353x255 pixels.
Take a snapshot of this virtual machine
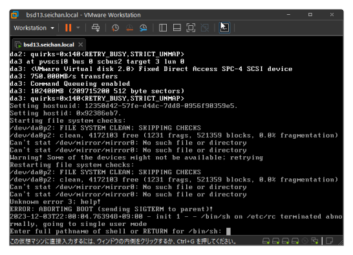(x=115, y=28)
